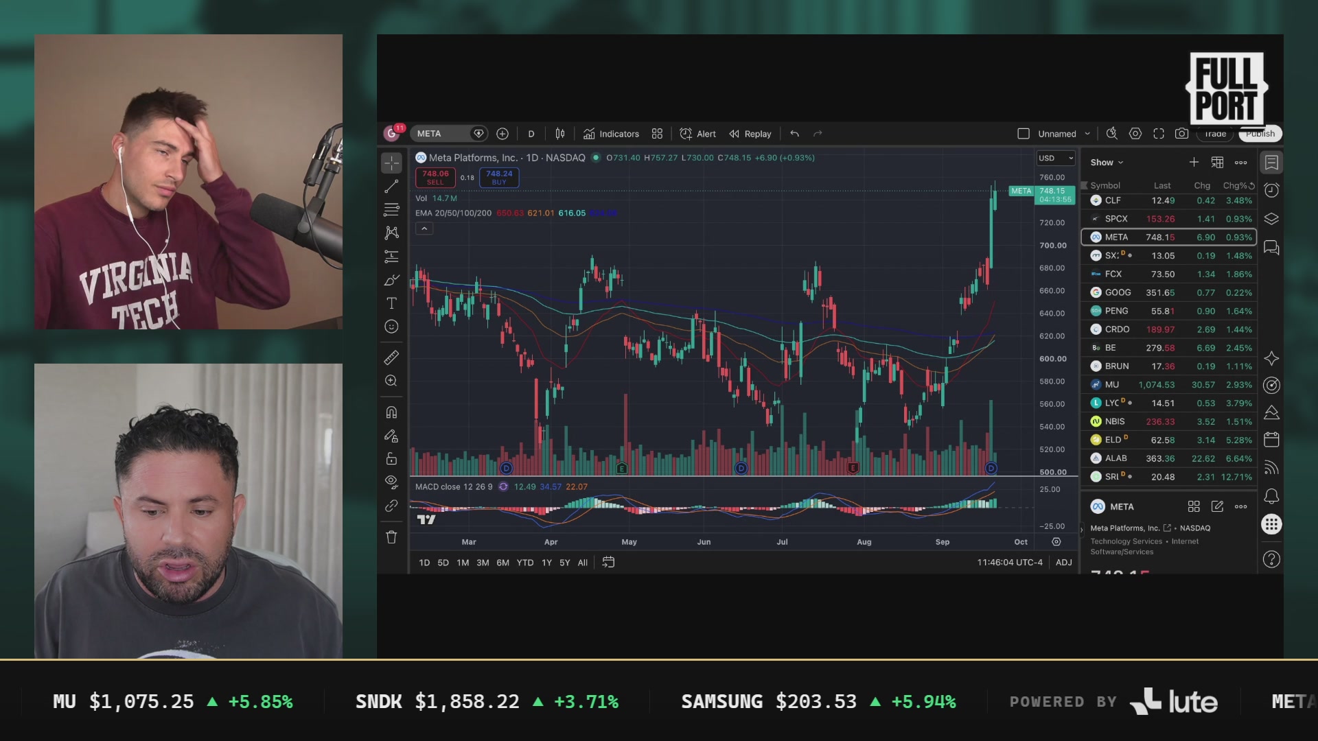The width and height of the screenshot is (1318, 741).
Task: Hide all drawings with eye icon
Action: click(391, 482)
